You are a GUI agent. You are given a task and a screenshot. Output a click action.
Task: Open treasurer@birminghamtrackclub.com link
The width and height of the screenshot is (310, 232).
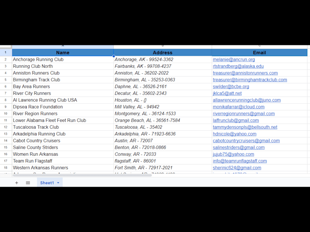[x=250, y=80]
